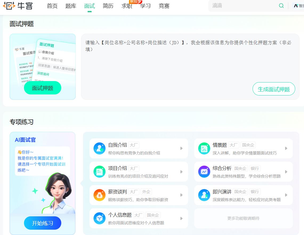Viewport: 304px width, 235px height.
Task: Click the 项目介绍 title text
Action: pyautogui.click(x=117, y=168)
